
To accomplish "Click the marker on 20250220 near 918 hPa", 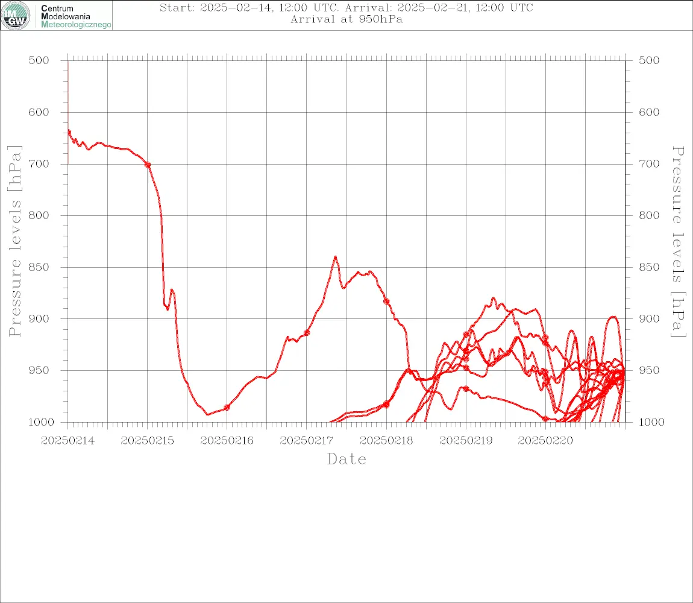I will [x=546, y=338].
